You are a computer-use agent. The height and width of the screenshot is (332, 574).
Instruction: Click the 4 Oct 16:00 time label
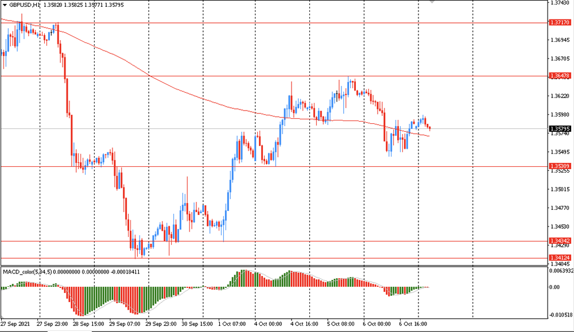[305, 324]
